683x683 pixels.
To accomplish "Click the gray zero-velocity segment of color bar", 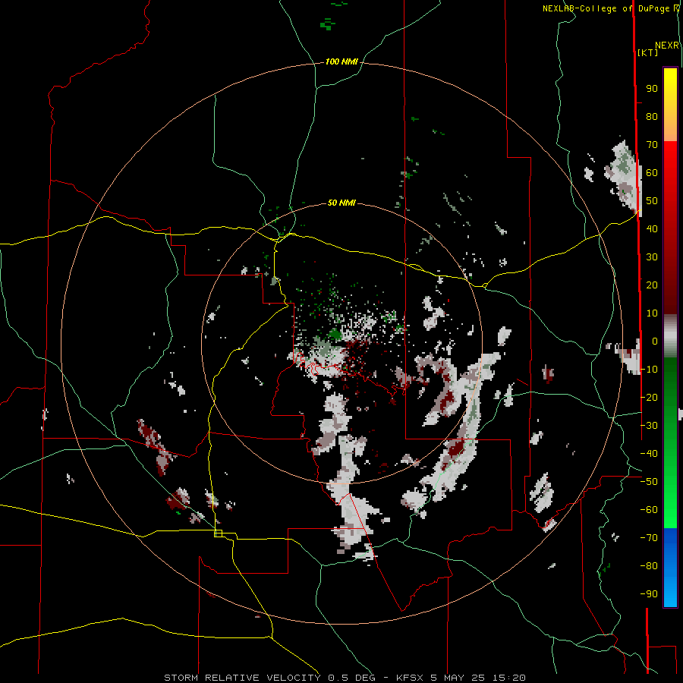I will 670,338.
